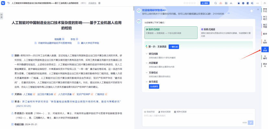The width and height of the screenshot is (269, 129).
Task: Click the send message paper-plane button
Action: pos(251,123)
